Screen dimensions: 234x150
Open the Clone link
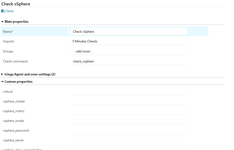click(x=8, y=11)
